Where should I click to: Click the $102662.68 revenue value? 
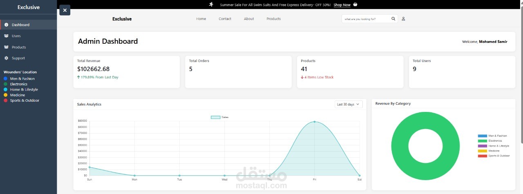click(94, 69)
